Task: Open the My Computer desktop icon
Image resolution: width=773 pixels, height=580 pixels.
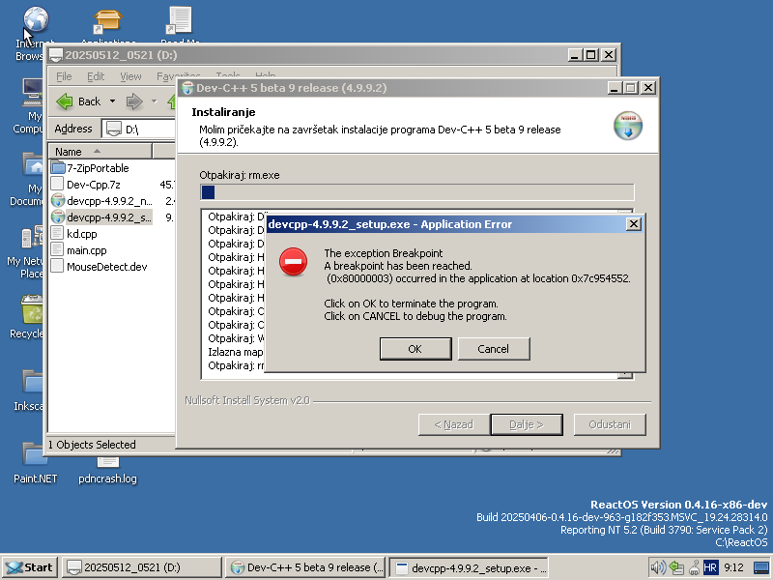Action: coord(30,106)
